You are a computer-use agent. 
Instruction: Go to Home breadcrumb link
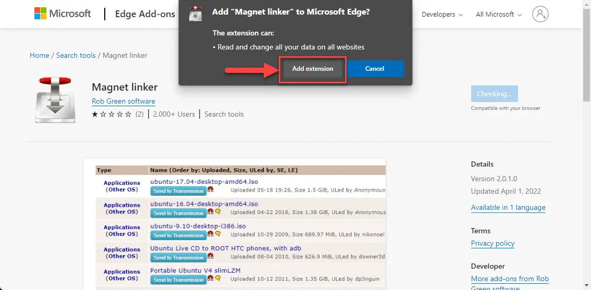[x=40, y=55]
